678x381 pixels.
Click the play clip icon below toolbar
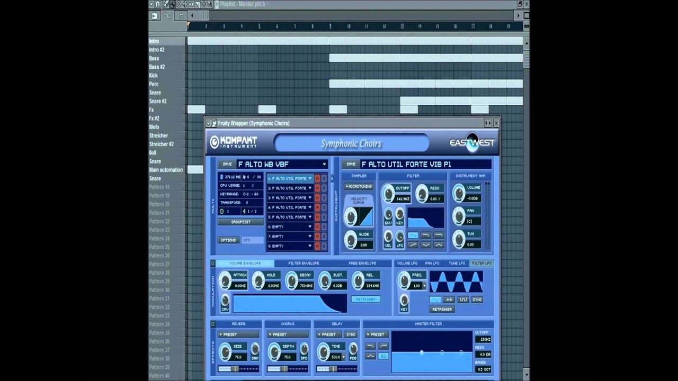tap(154, 16)
